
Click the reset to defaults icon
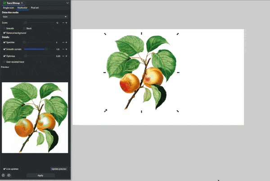(x=3, y=175)
